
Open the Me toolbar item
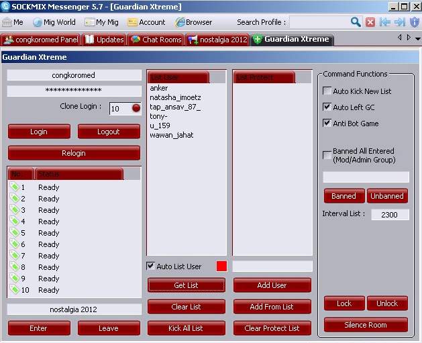pos(12,22)
